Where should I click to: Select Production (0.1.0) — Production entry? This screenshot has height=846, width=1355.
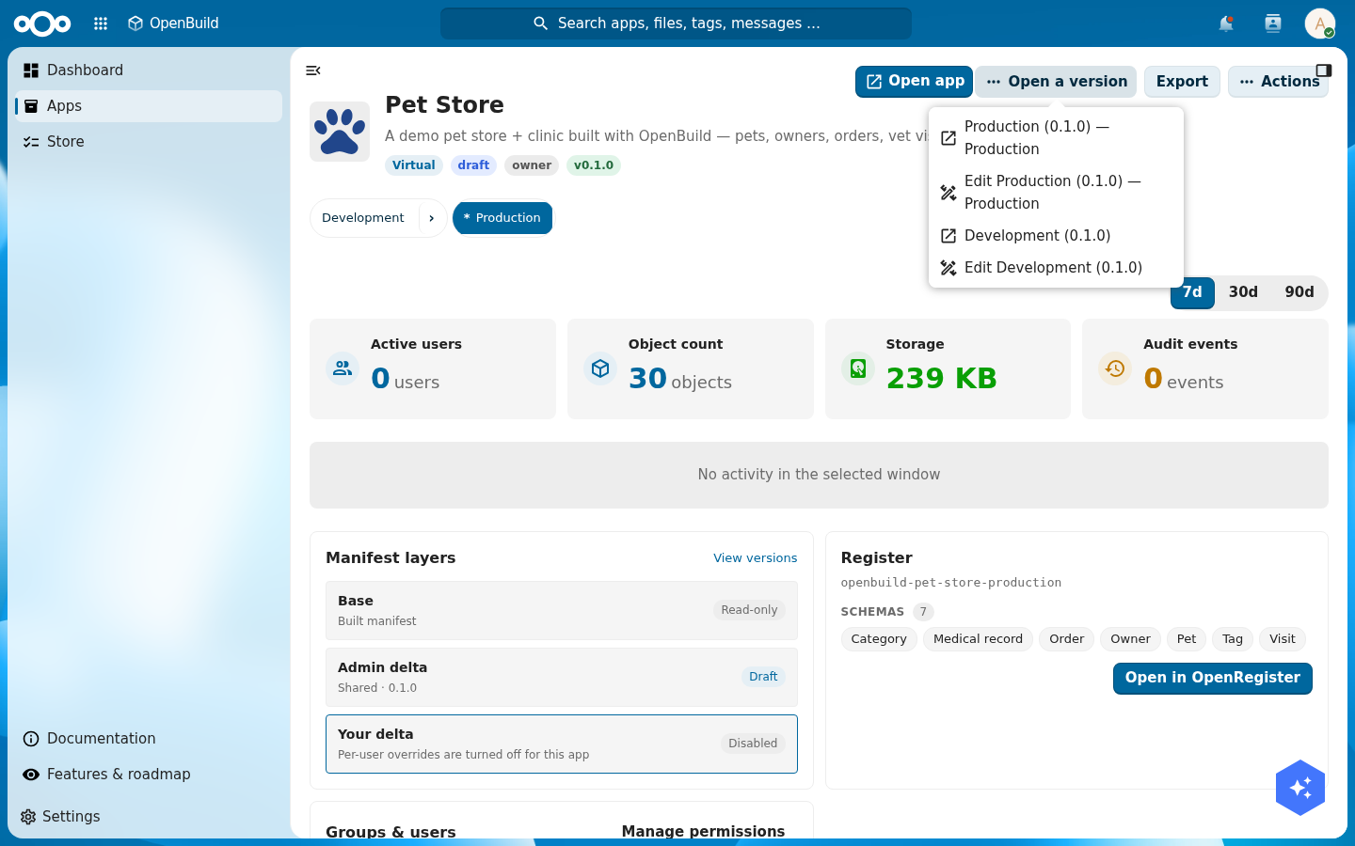click(x=1056, y=138)
